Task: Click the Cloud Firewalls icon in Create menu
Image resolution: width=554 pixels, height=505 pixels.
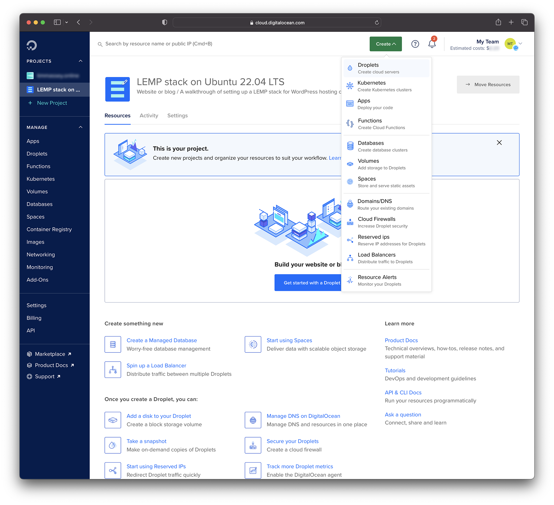Action: click(x=350, y=222)
